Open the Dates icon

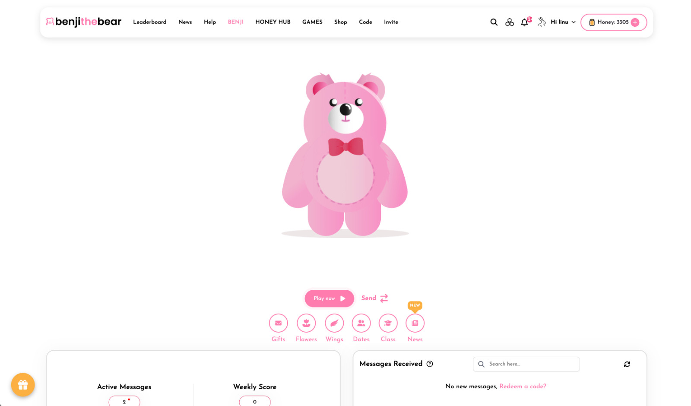click(361, 323)
